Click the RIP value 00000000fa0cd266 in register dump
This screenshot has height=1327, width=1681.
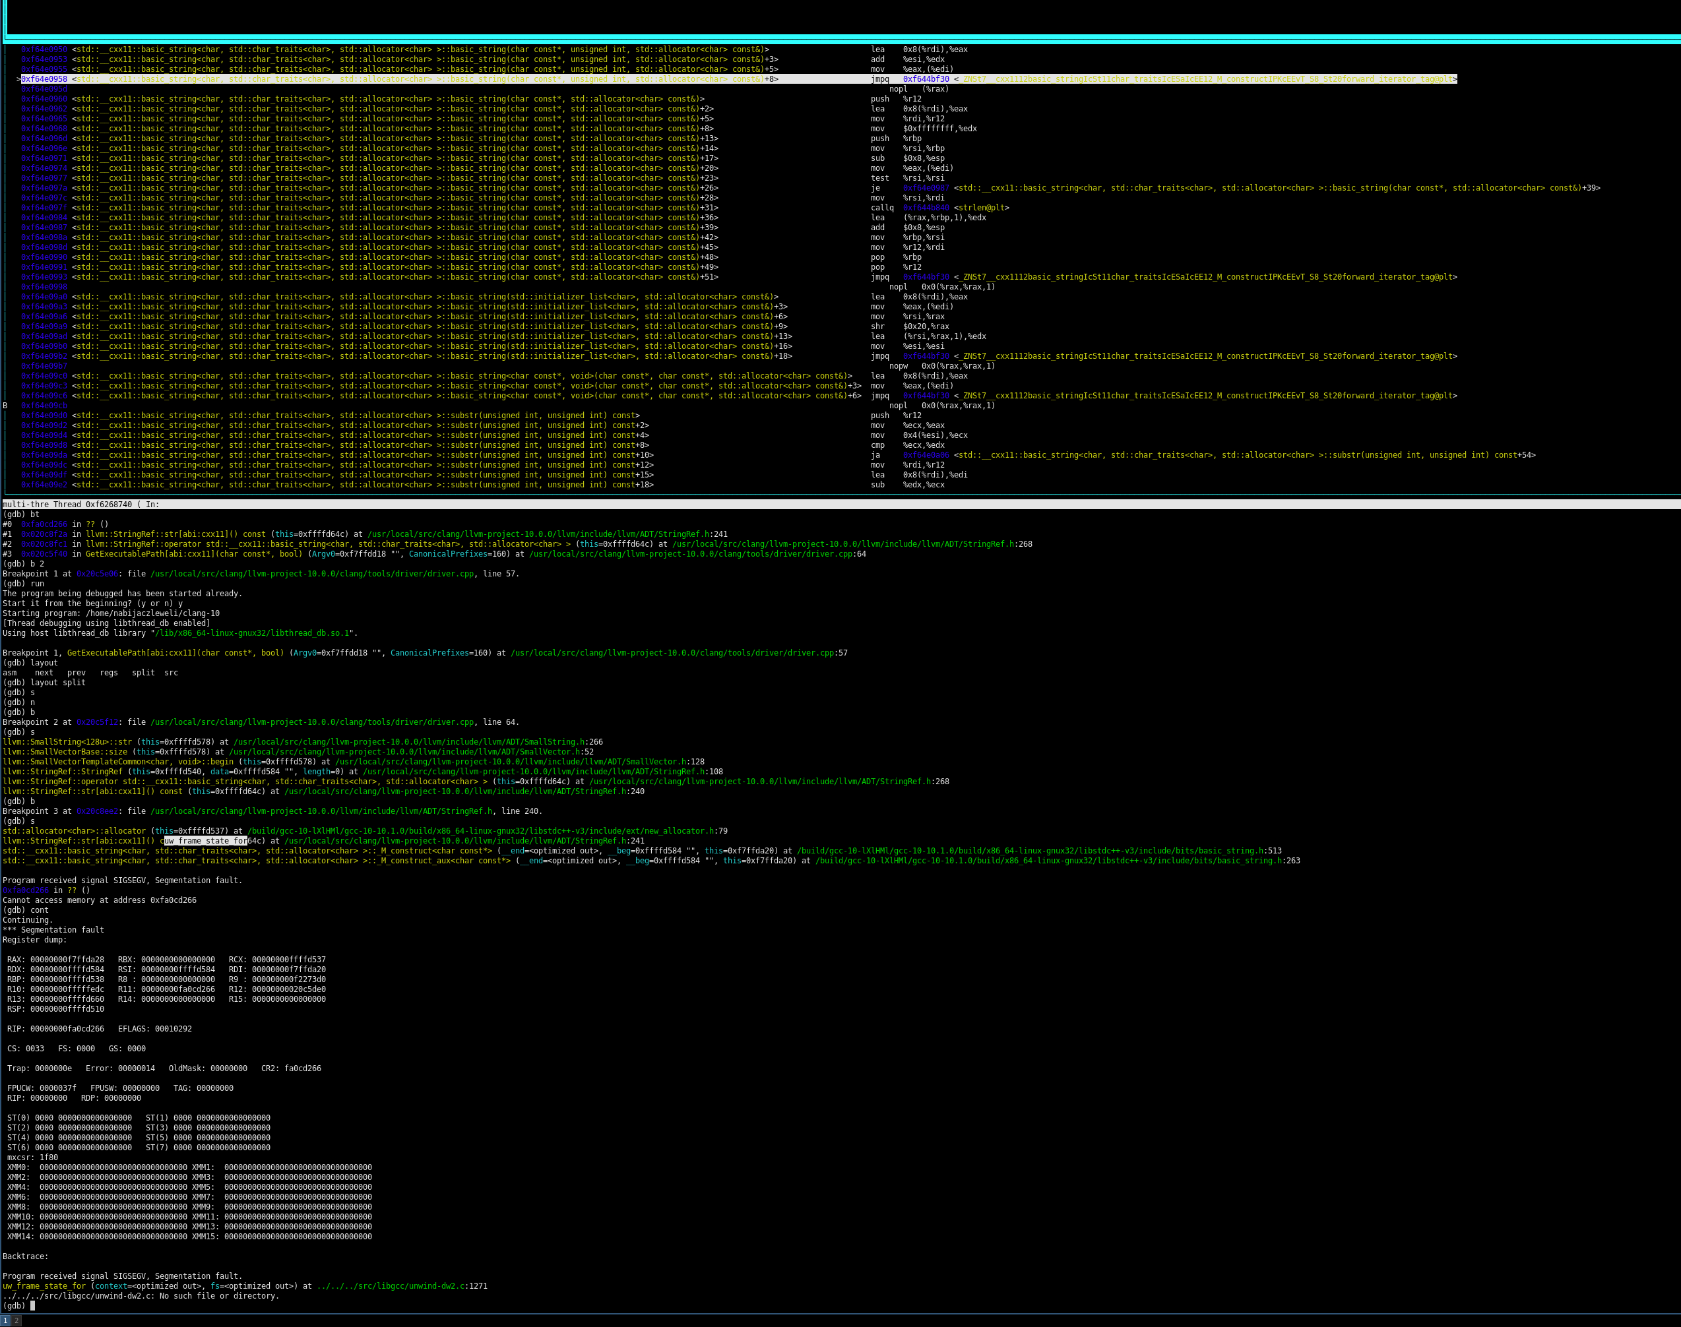click(67, 1029)
